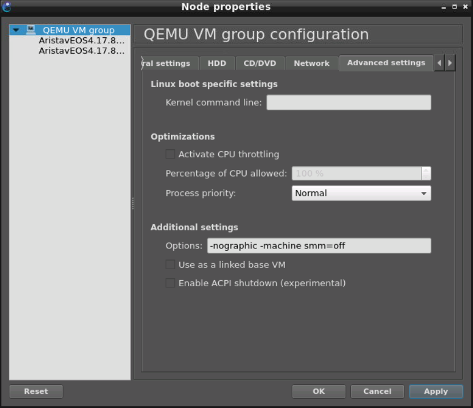Check Use as a linked base VM
Screen dimensions: 473x408
click(170, 265)
